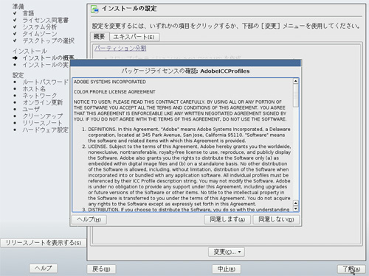Select ネットワーク step in sidebar
This screenshot has width=369, height=276.
coord(40,96)
